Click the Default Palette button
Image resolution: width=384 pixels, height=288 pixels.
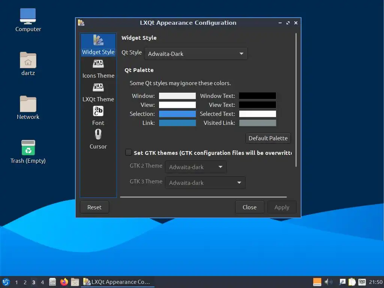[x=268, y=138]
